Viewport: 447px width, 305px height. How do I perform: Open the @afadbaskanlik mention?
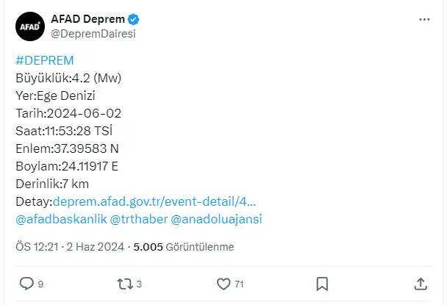(61, 219)
